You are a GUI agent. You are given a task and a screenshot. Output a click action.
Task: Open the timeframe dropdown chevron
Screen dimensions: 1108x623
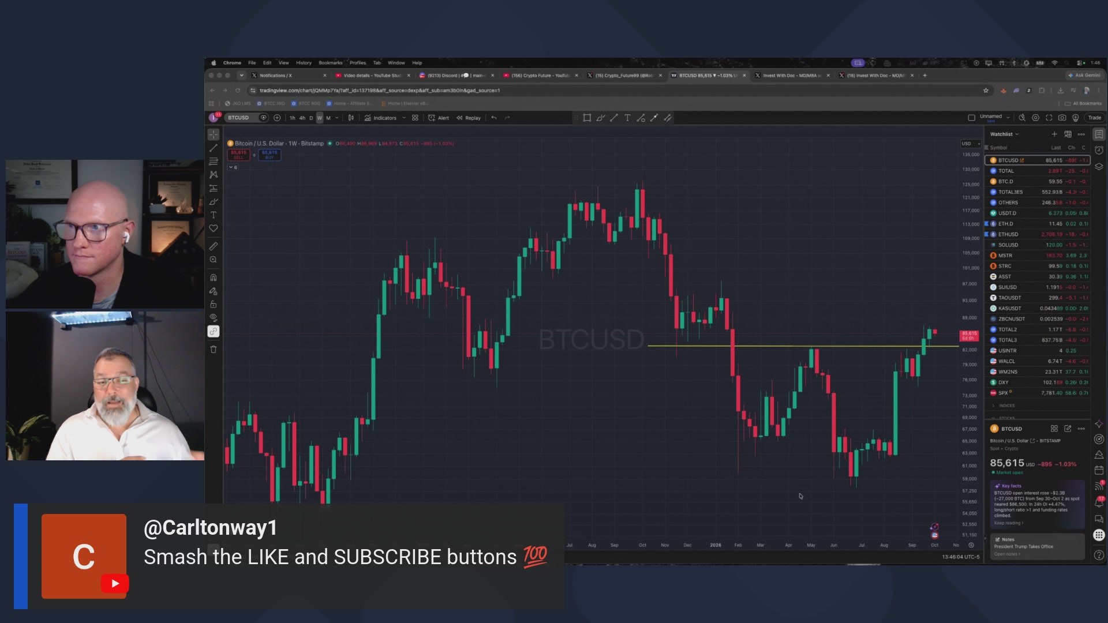pos(338,118)
